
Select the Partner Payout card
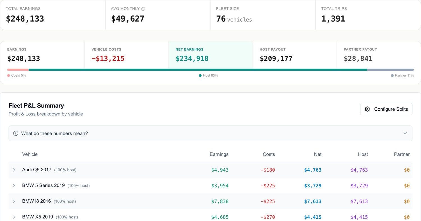(379, 55)
